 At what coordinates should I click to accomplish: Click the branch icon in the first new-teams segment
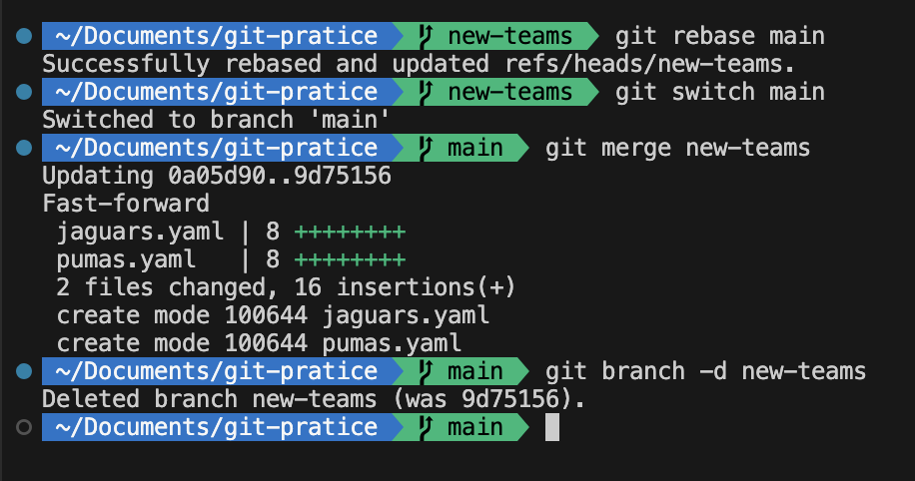click(426, 36)
